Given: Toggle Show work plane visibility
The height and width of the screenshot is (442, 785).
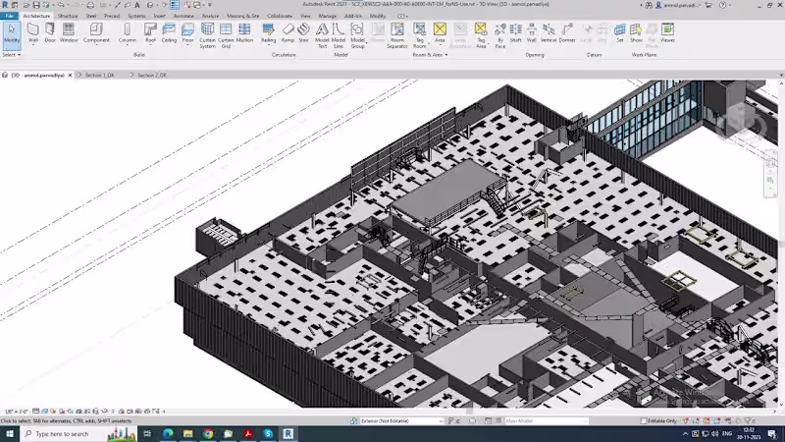Looking at the screenshot, I should [636, 33].
